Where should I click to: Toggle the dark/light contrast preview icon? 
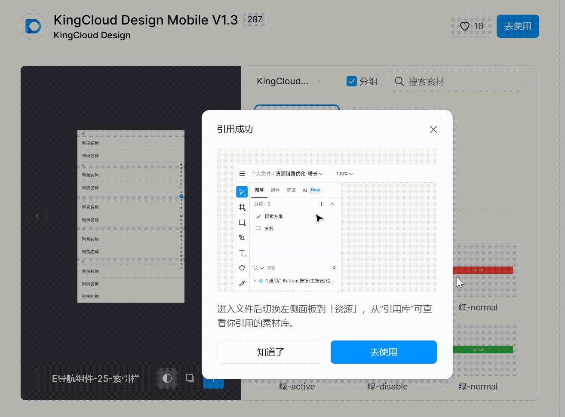click(167, 378)
